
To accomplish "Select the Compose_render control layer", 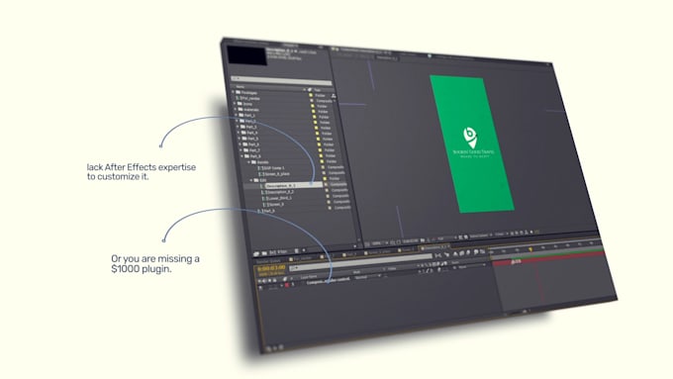I will point(329,281).
